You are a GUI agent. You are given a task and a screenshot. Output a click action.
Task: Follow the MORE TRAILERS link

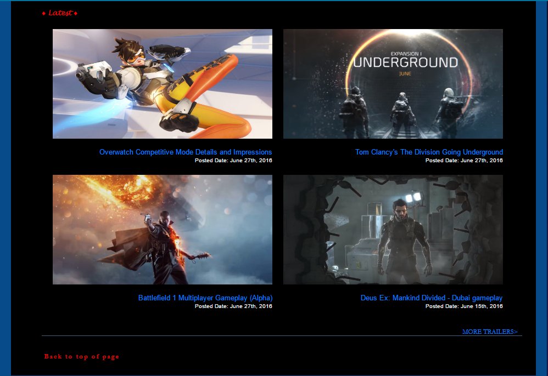(x=490, y=332)
